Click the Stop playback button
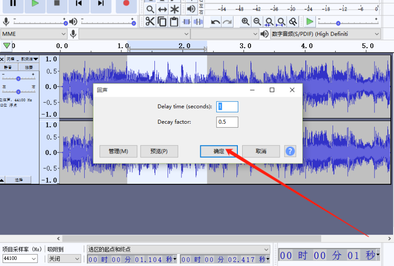394x266 pixels. 57,4
